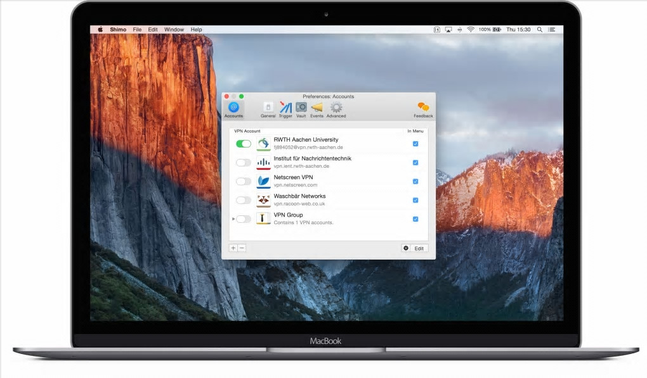Turn on the Netscreen VPN connection
Viewport: 647px width, 378px height.
[244, 181]
